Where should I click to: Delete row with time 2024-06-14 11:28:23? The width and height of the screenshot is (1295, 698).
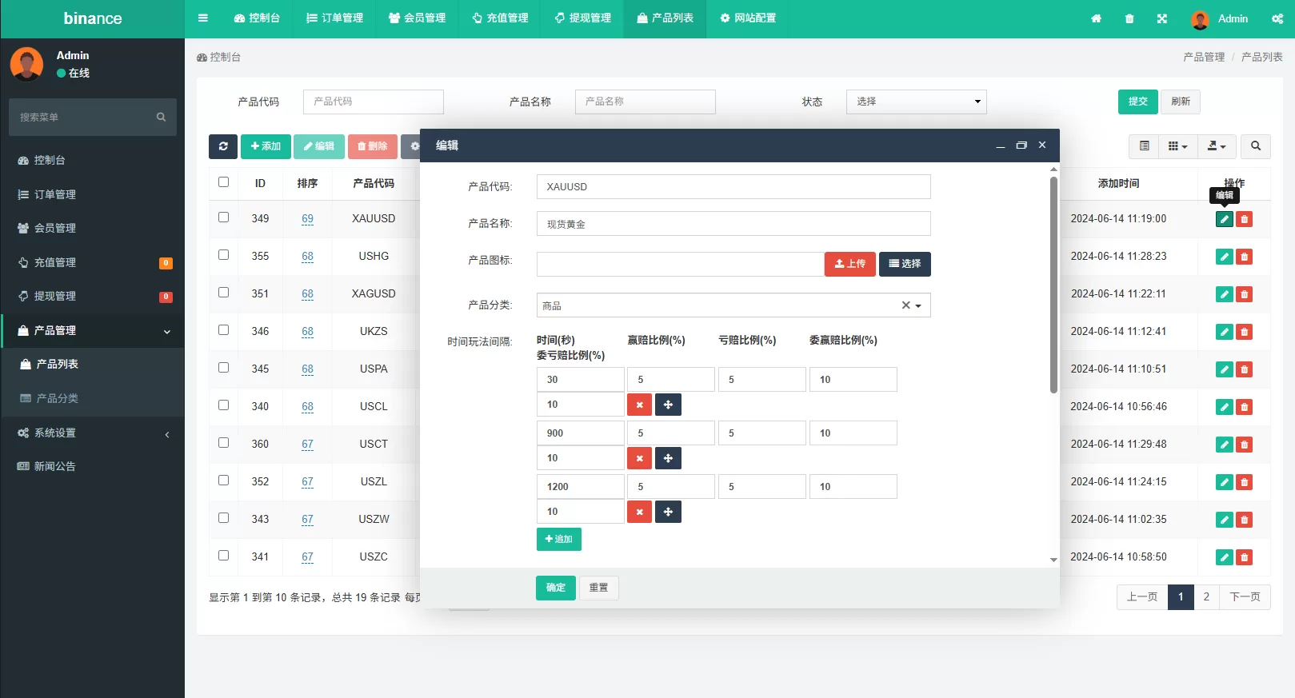click(x=1244, y=257)
